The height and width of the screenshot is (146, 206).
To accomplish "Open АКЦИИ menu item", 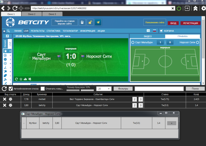I will [101, 31].
